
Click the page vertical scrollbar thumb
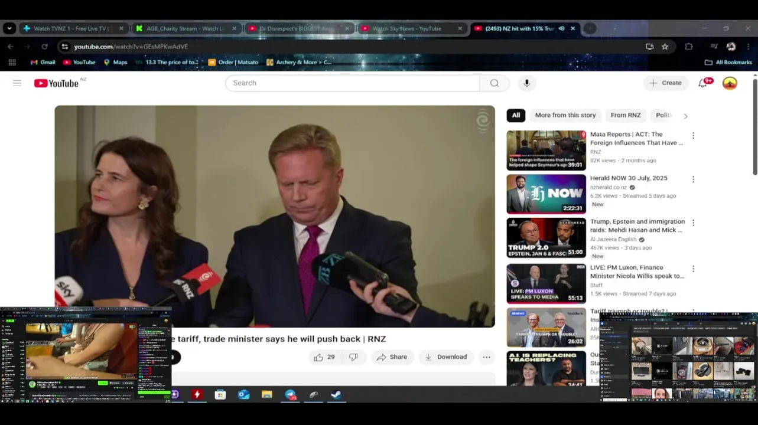click(x=754, y=126)
